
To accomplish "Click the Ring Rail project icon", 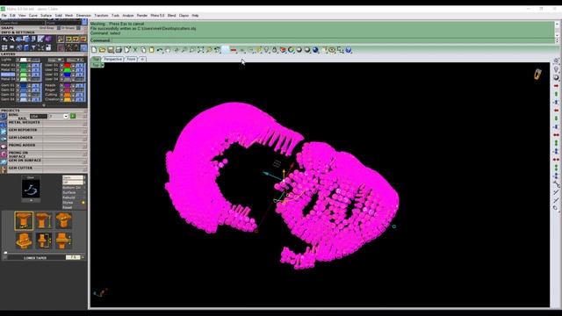I will [x=4, y=116].
